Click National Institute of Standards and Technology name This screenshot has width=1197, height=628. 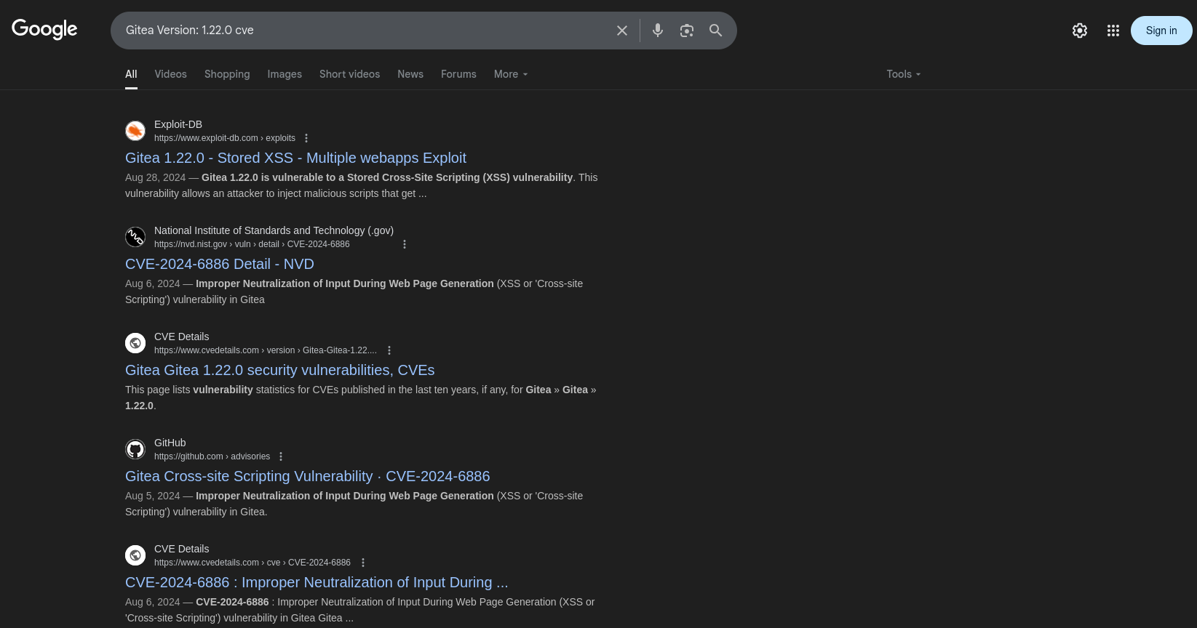[274, 230]
